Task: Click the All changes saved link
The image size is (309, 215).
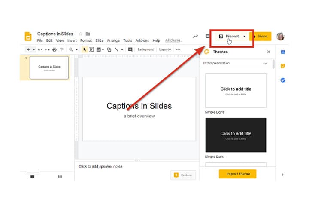Action: [173, 40]
